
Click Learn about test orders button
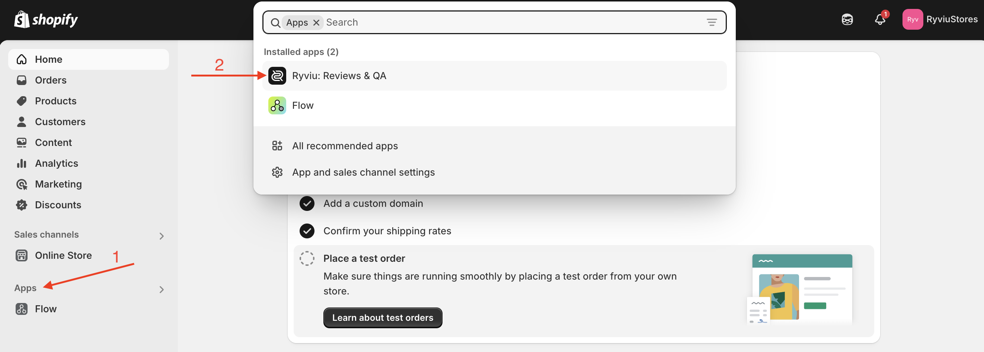point(383,318)
